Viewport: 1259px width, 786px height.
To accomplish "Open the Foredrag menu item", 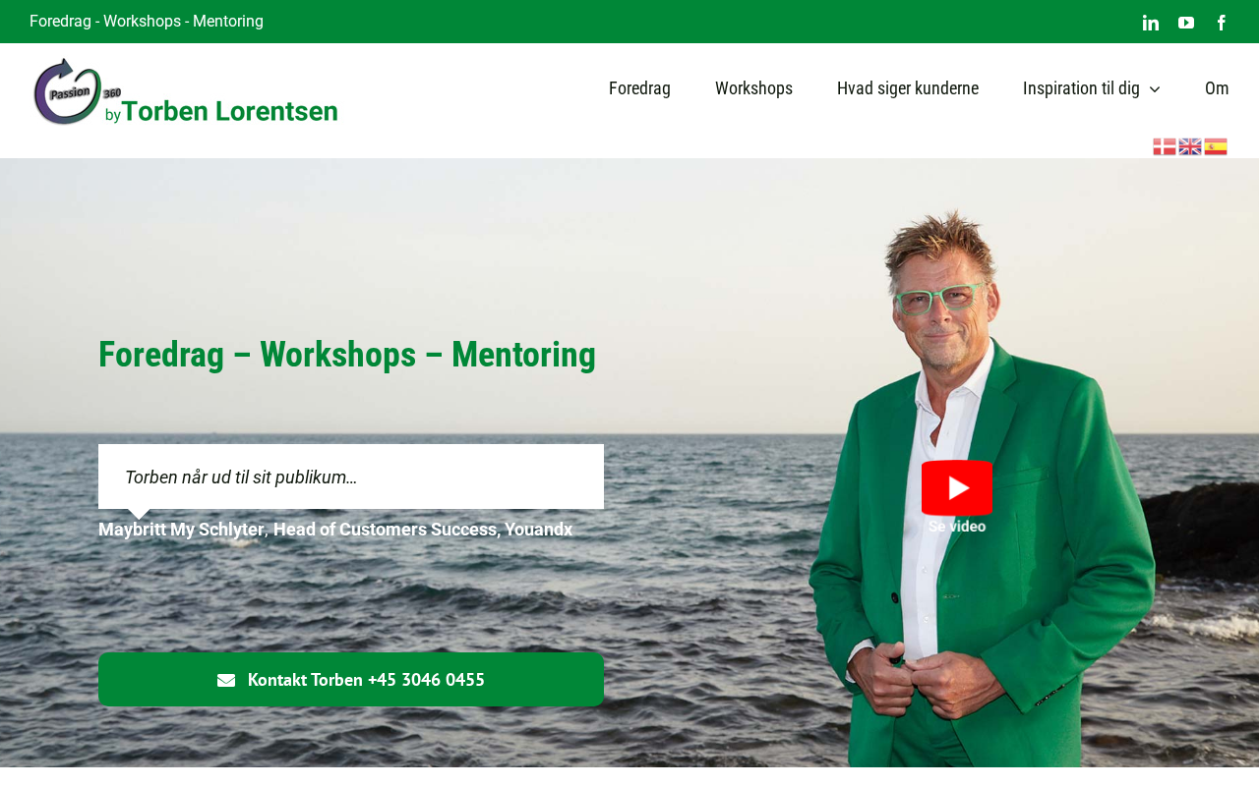I will coord(639,88).
